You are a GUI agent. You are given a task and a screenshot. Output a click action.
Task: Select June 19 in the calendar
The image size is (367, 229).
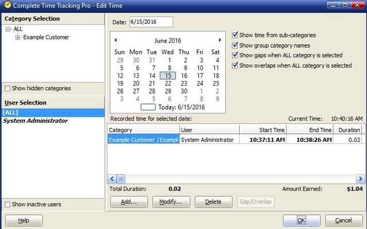click(120, 83)
